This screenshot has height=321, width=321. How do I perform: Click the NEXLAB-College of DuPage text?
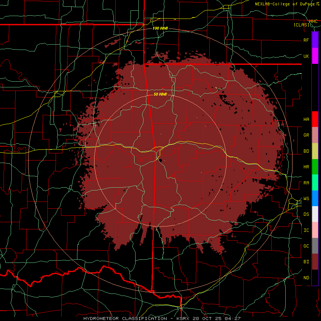coord(284,4)
